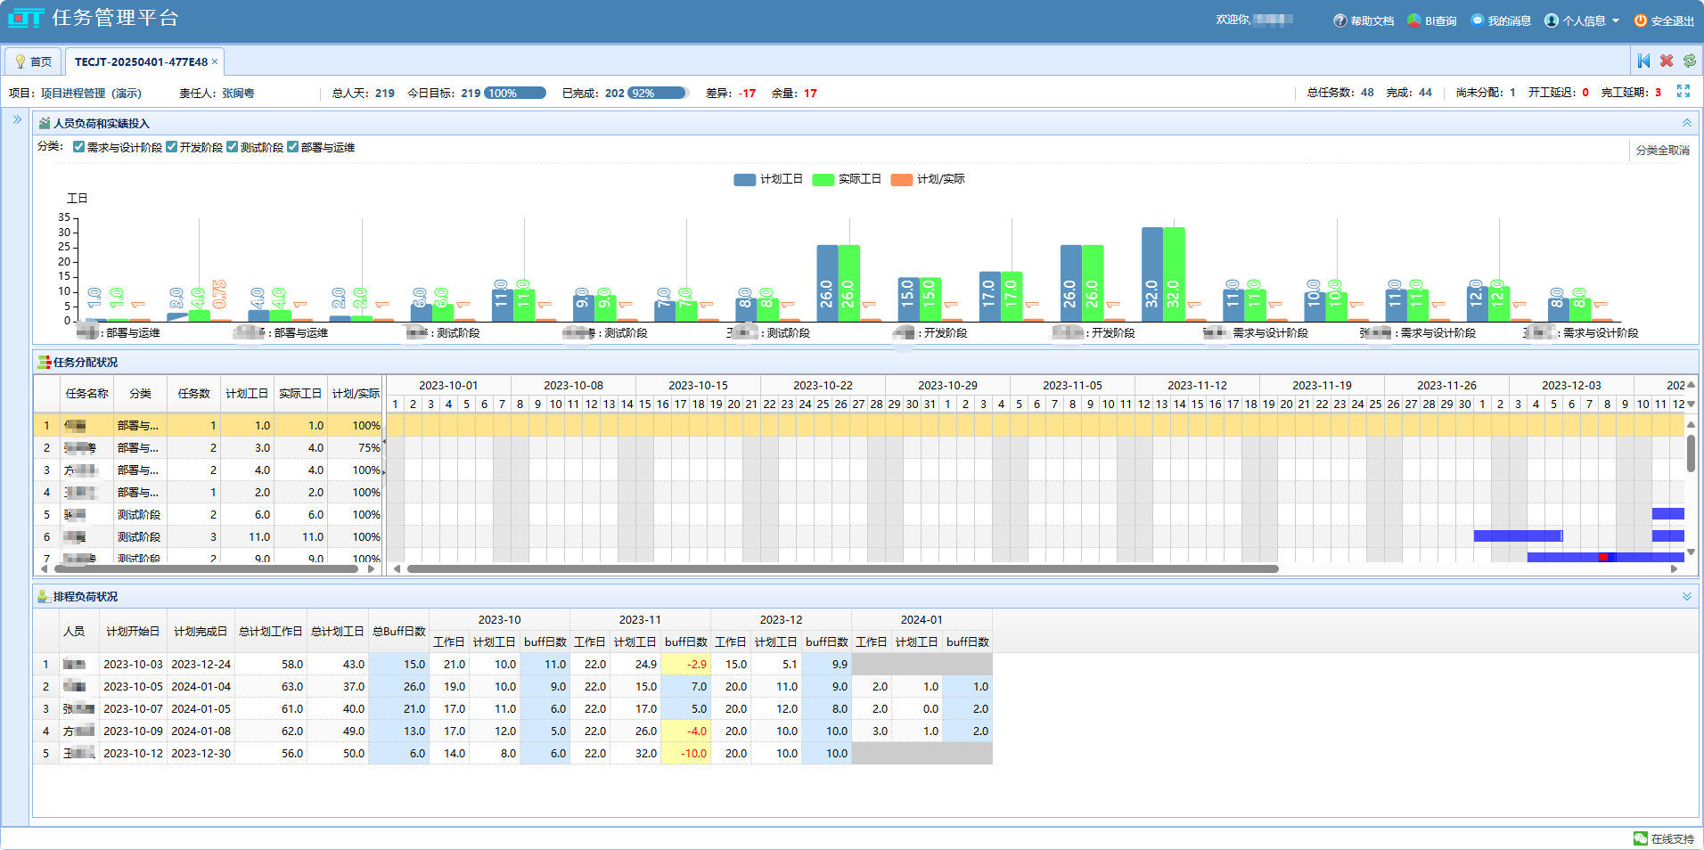Image resolution: width=1704 pixels, height=850 pixels.
Task: Open BI查询 pie chart icon
Action: 1413,20
